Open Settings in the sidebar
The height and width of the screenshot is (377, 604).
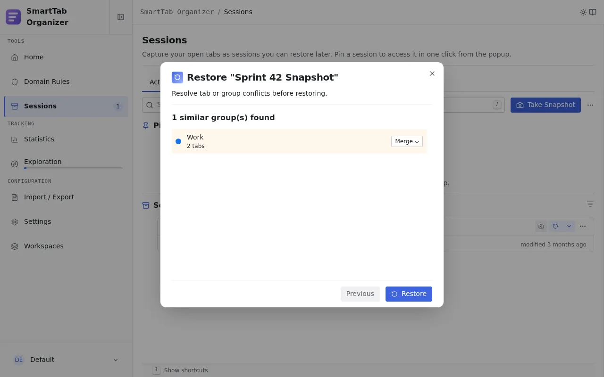(x=66, y=221)
